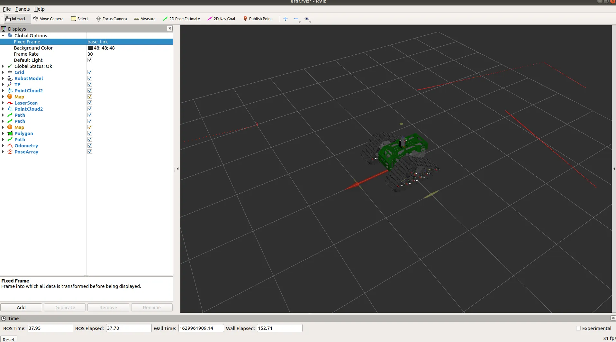This screenshot has width=616, height=342.
Task: Activate the 2D Nav Goal tool
Action: point(221,19)
